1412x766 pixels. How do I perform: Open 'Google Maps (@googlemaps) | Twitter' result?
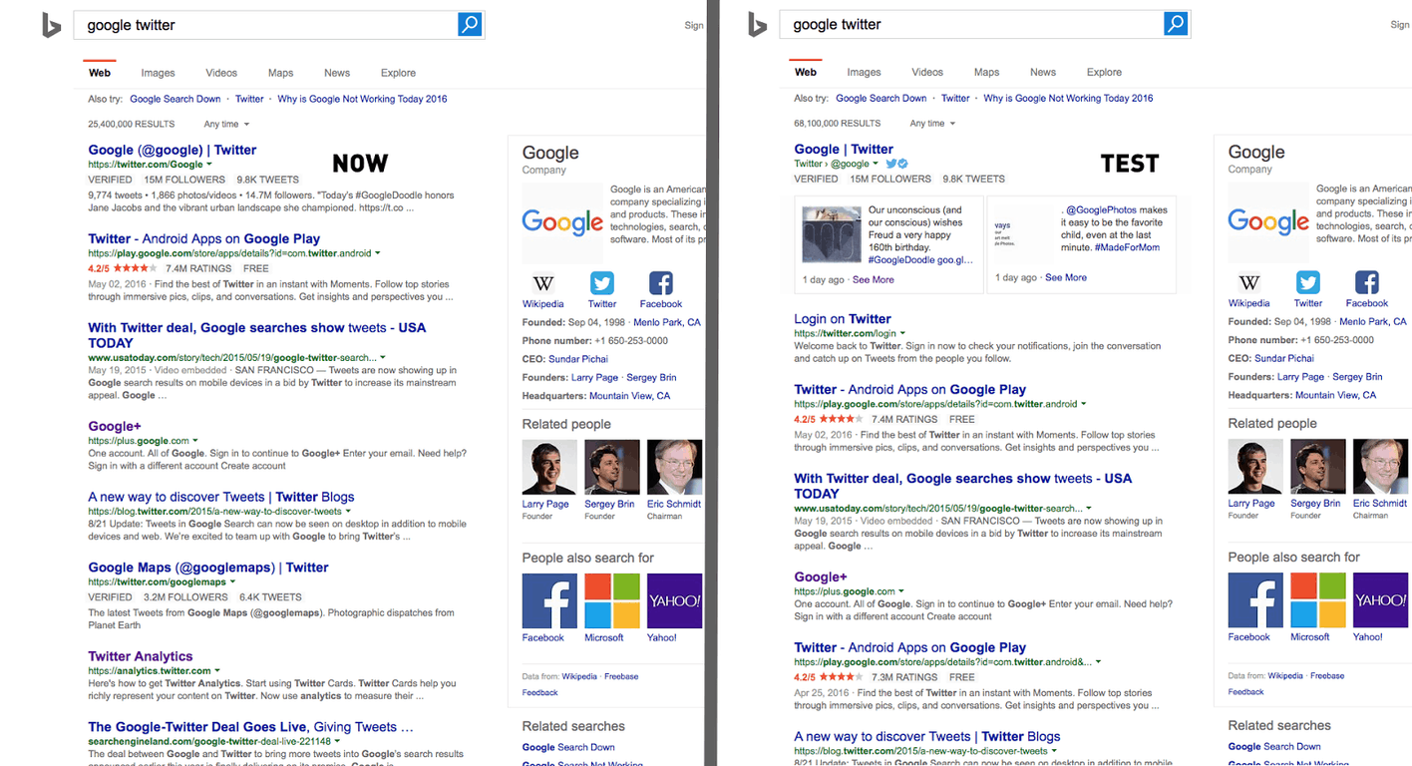point(208,568)
